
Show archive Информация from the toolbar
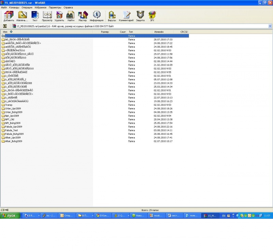pos(97,16)
